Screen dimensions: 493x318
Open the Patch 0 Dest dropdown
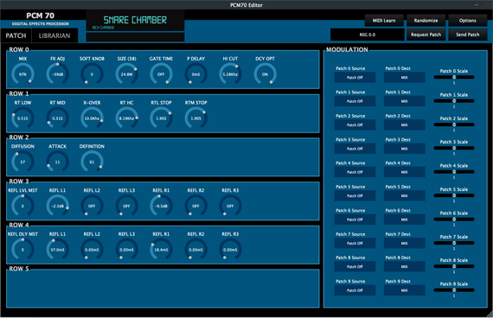(404, 77)
